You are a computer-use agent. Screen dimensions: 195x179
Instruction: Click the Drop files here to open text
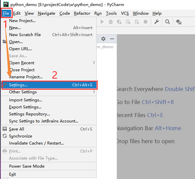[x=145, y=141]
